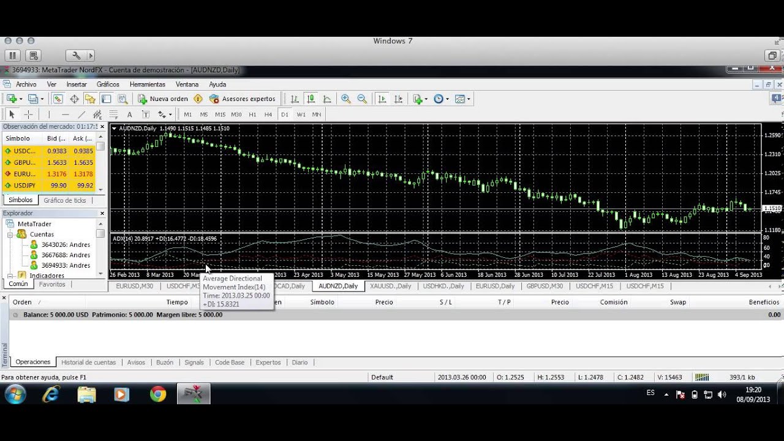The height and width of the screenshot is (441, 784).
Task: Open the Herramientas menu
Action: [148, 85]
